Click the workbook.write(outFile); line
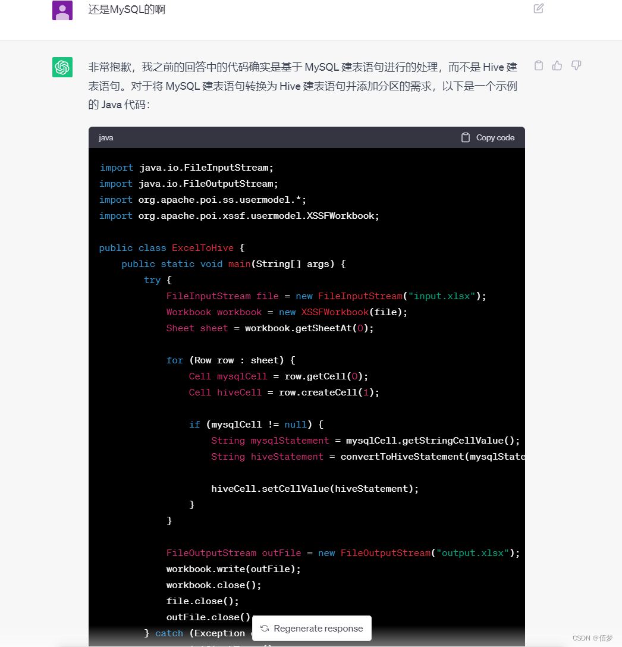 234,570
